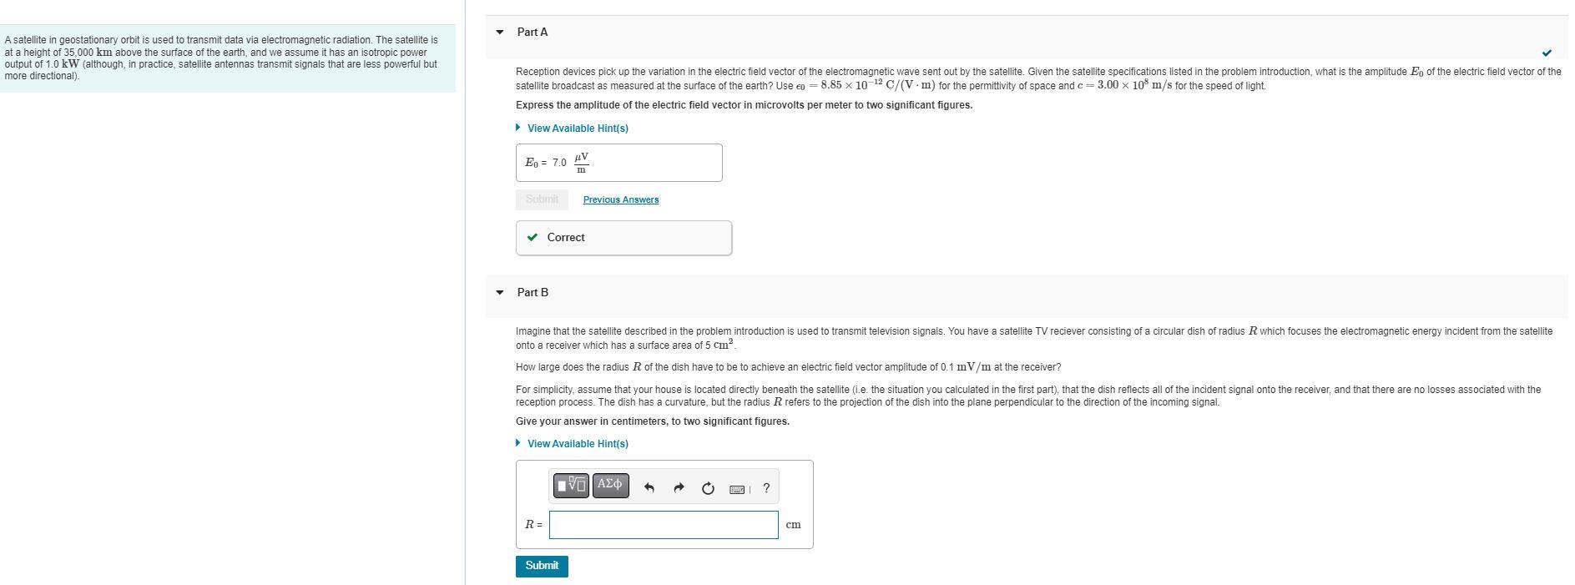
Task: Open the math templates palette in the equation editor
Action: tap(571, 486)
